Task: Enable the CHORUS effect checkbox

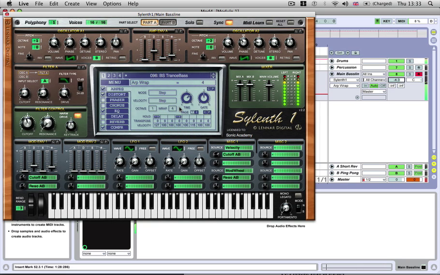Action: [x=103, y=105]
